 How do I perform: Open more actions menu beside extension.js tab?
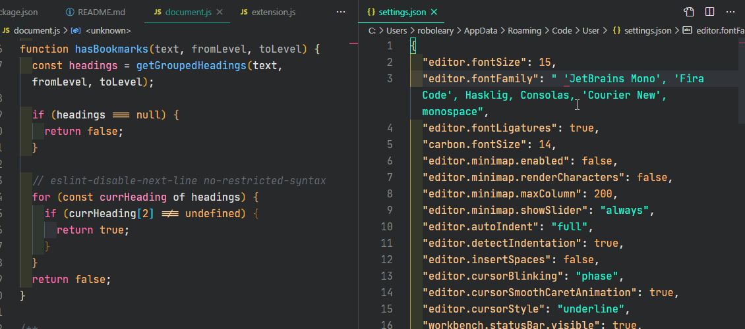click(341, 12)
